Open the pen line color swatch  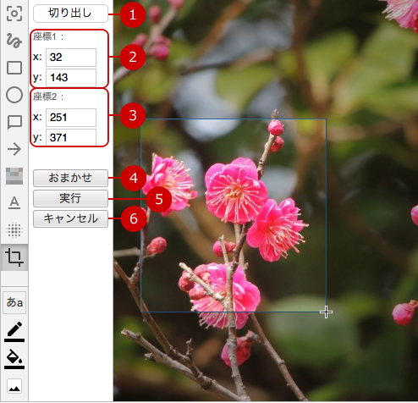14,332
